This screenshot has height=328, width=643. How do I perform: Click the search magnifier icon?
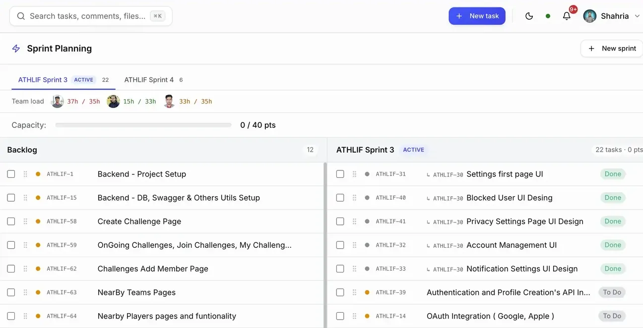pyautogui.click(x=21, y=16)
